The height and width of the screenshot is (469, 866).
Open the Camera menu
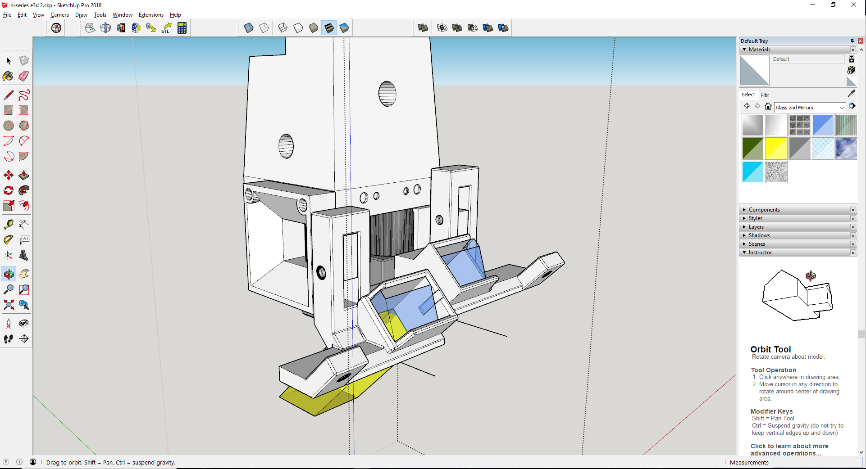(x=59, y=15)
